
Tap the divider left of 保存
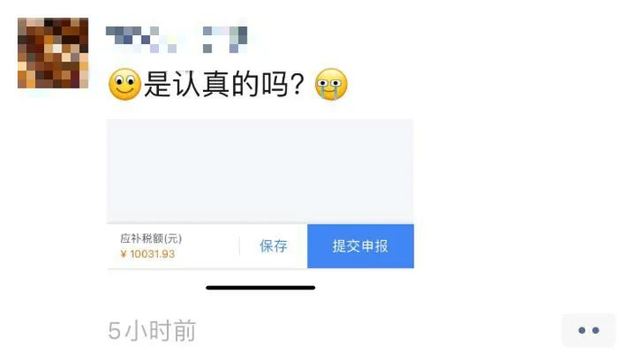pos(239,246)
